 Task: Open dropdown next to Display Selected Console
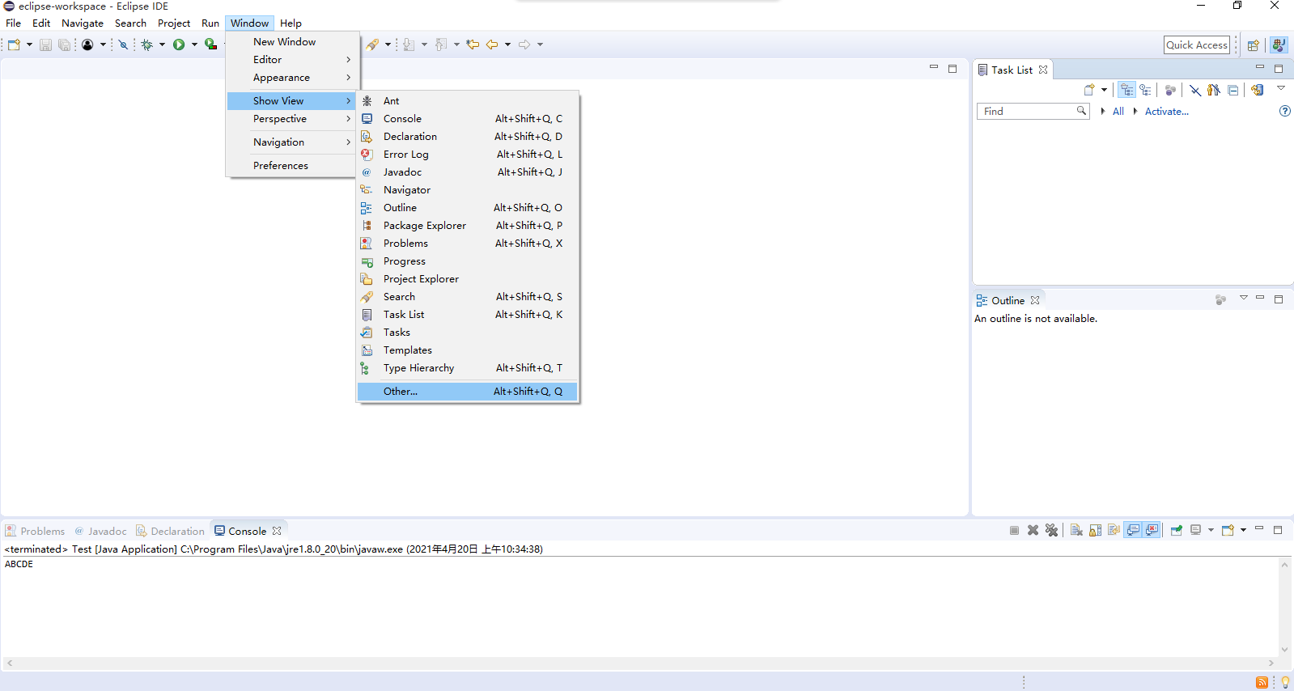click(1211, 530)
